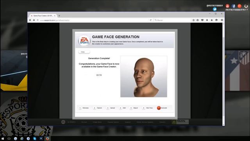Go to step 3 Upload

(x=111, y=108)
